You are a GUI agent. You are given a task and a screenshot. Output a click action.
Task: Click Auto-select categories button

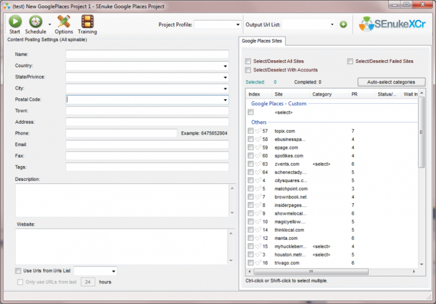click(x=391, y=82)
